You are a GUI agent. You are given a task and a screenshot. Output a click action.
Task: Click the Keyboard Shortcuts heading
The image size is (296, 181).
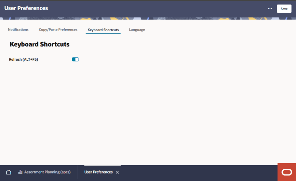point(40,44)
